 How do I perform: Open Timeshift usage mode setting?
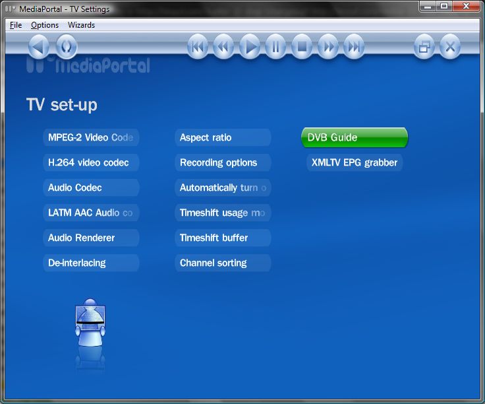coord(223,213)
